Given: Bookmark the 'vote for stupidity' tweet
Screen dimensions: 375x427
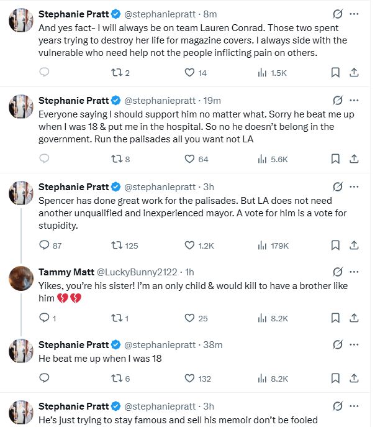Looking at the screenshot, I should [x=335, y=246].
